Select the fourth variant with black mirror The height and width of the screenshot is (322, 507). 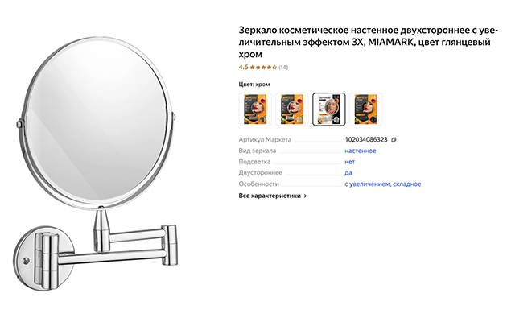365,109
